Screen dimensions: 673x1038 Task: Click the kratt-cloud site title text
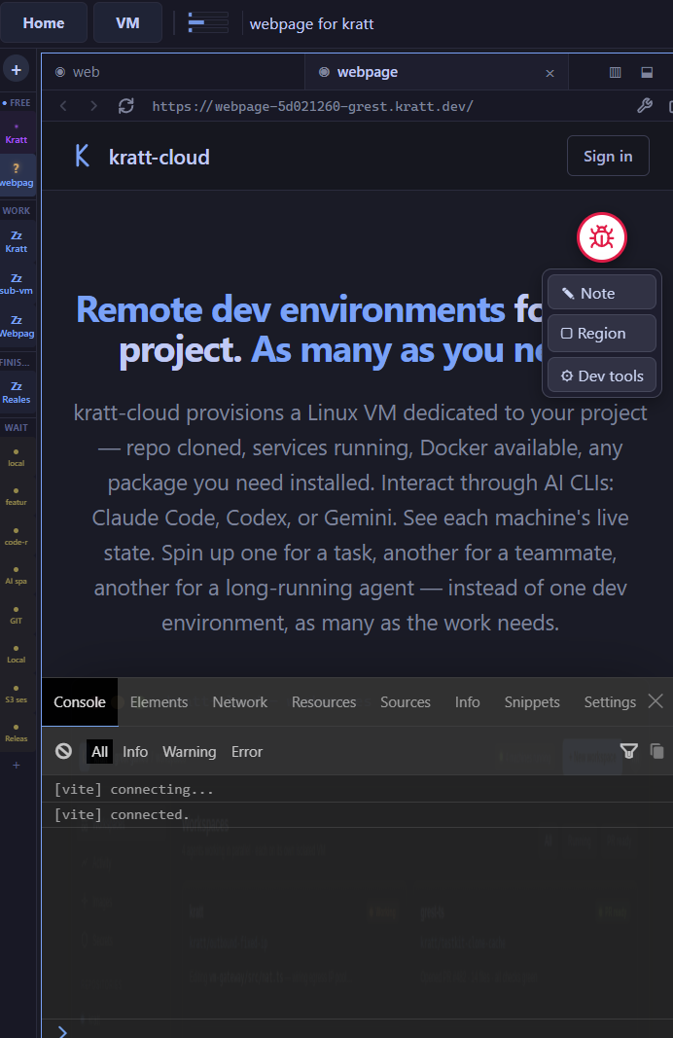[x=159, y=157]
